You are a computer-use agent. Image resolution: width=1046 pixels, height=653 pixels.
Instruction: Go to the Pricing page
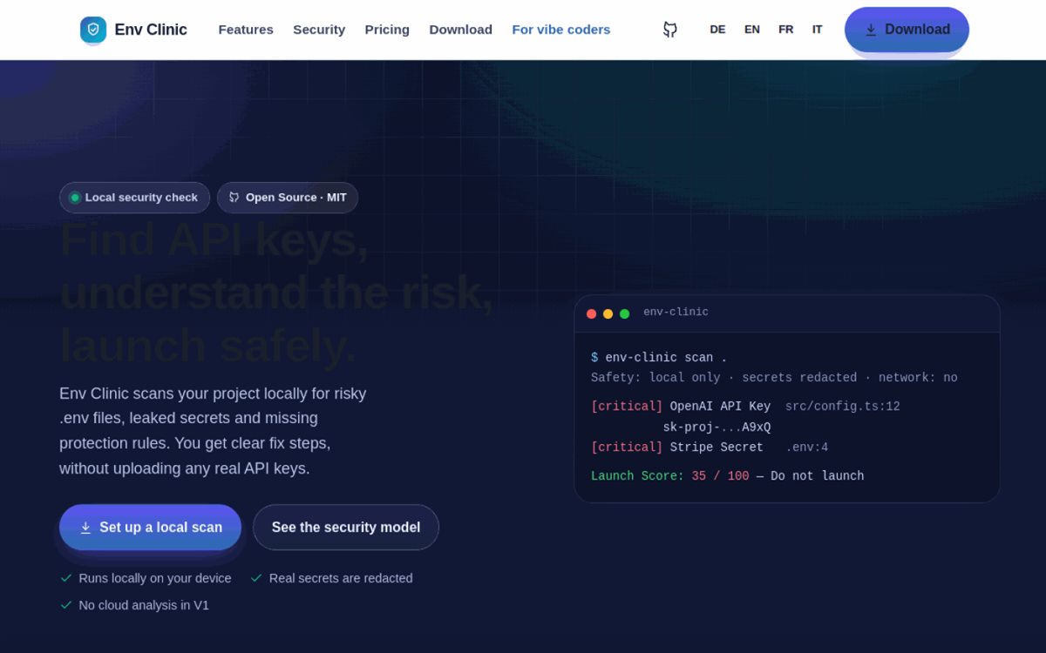[x=387, y=30]
